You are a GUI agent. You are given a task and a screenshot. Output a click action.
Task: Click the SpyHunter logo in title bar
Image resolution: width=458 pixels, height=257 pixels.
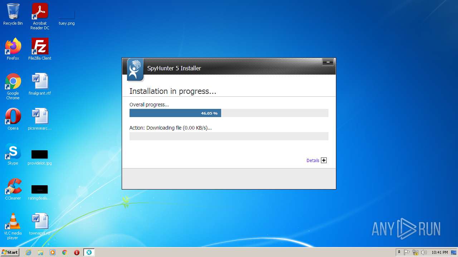coord(135,69)
